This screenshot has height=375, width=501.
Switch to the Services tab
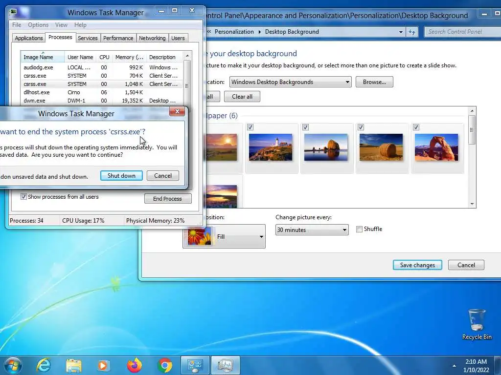coord(88,38)
